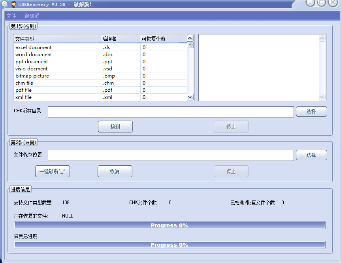Click 选择 next to the 文件保存位置 field

(x=311, y=155)
